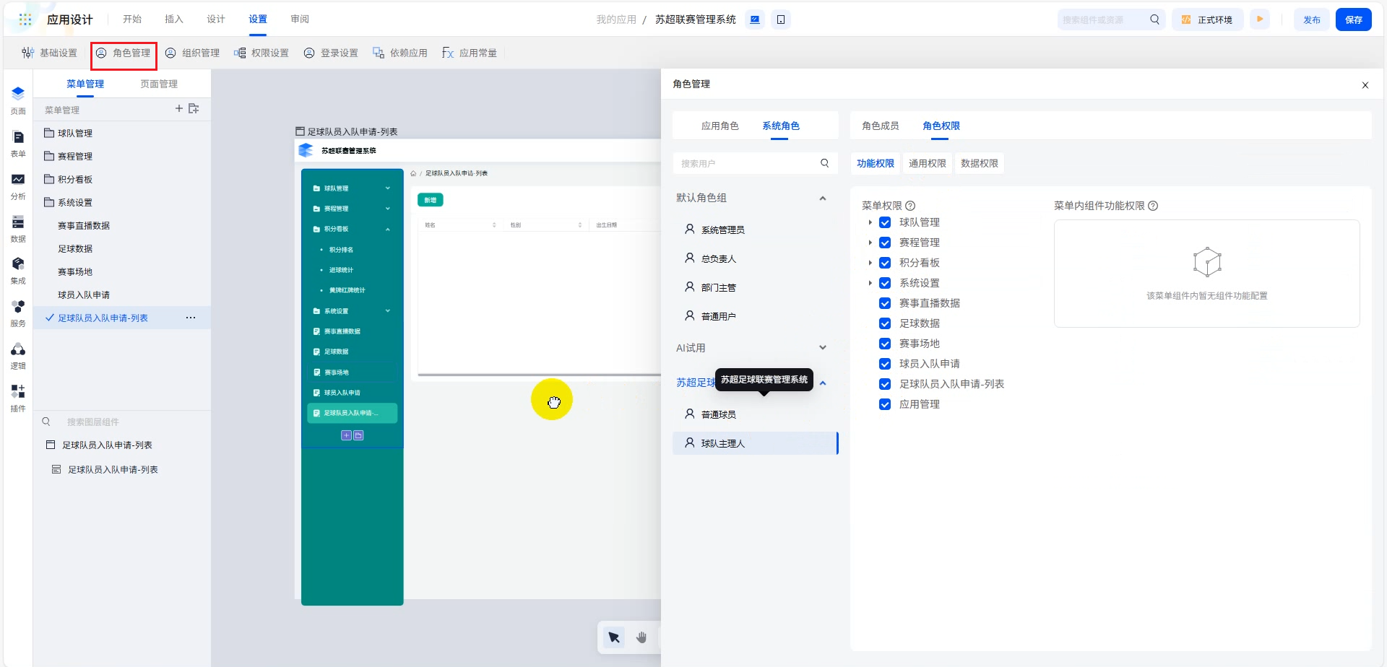Open the 页面管理 tab
Screen dimensions: 1387x667
(x=159, y=84)
